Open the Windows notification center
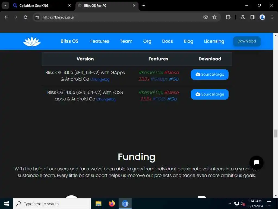 pos(269,204)
